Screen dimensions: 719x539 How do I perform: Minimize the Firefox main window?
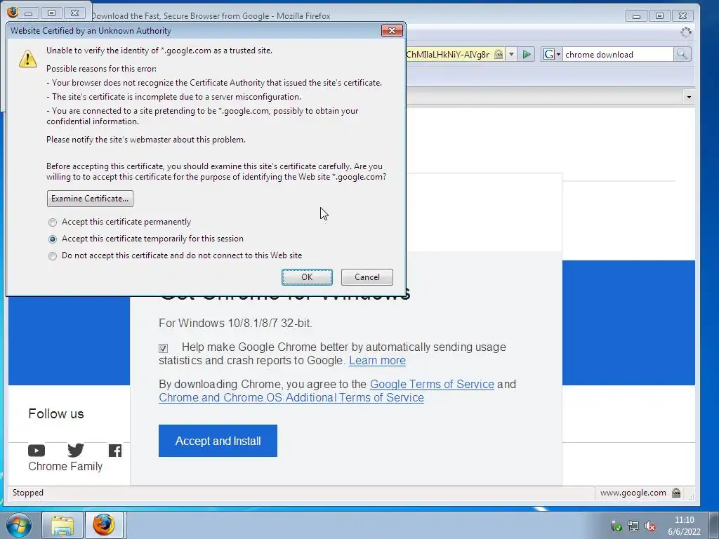[636, 16]
